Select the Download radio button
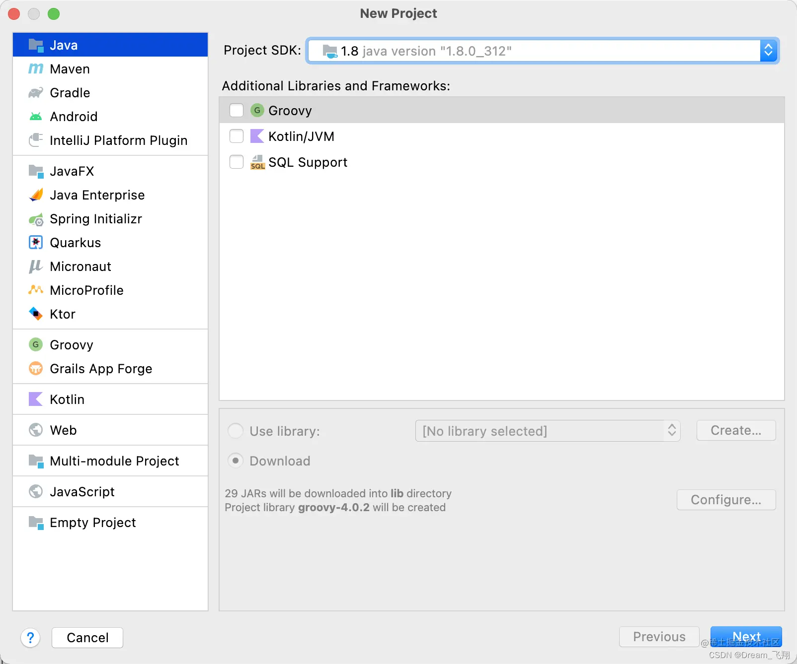The image size is (797, 664). tap(236, 461)
